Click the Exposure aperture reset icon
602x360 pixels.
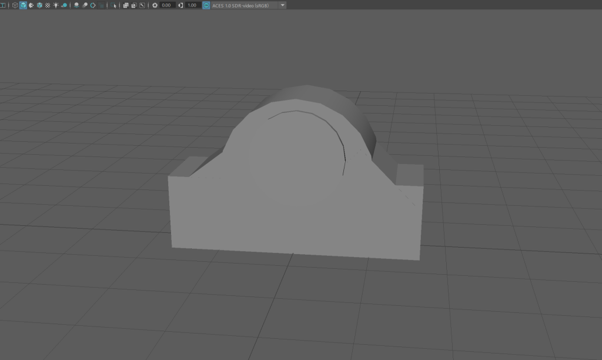coord(155,5)
